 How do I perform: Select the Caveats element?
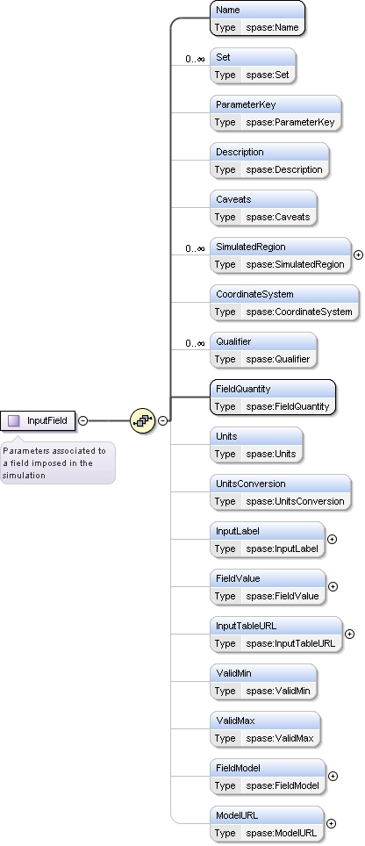pos(263,208)
